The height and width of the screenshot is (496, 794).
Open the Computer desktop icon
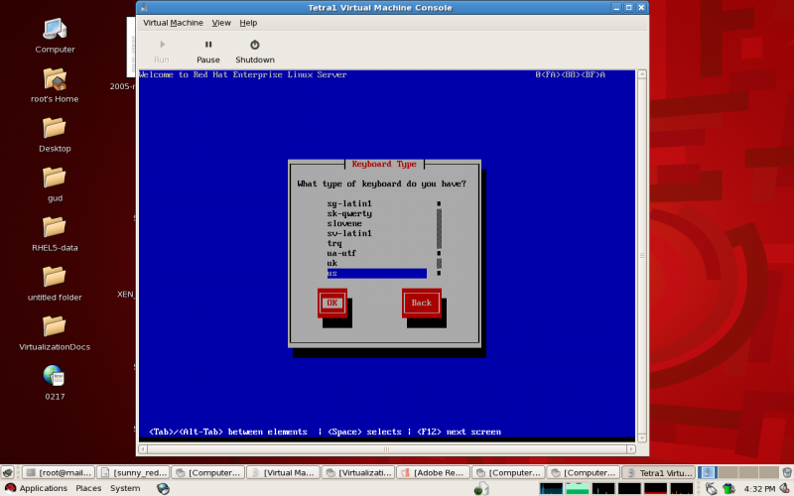tap(55, 36)
